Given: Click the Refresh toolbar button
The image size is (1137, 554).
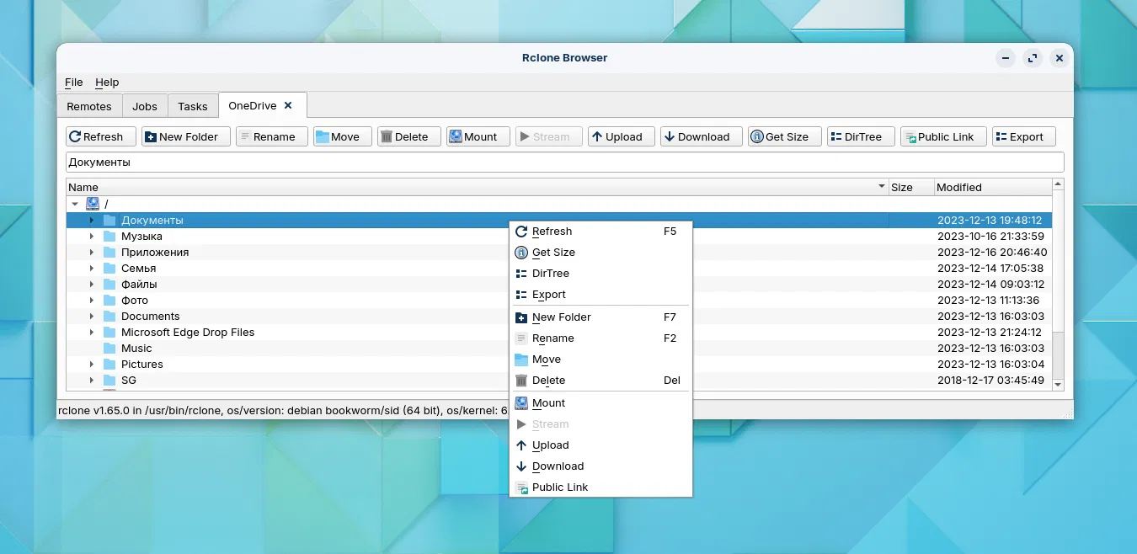Looking at the screenshot, I should 100,136.
